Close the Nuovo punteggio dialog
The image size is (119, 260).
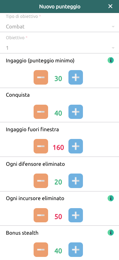click(x=110, y=6)
